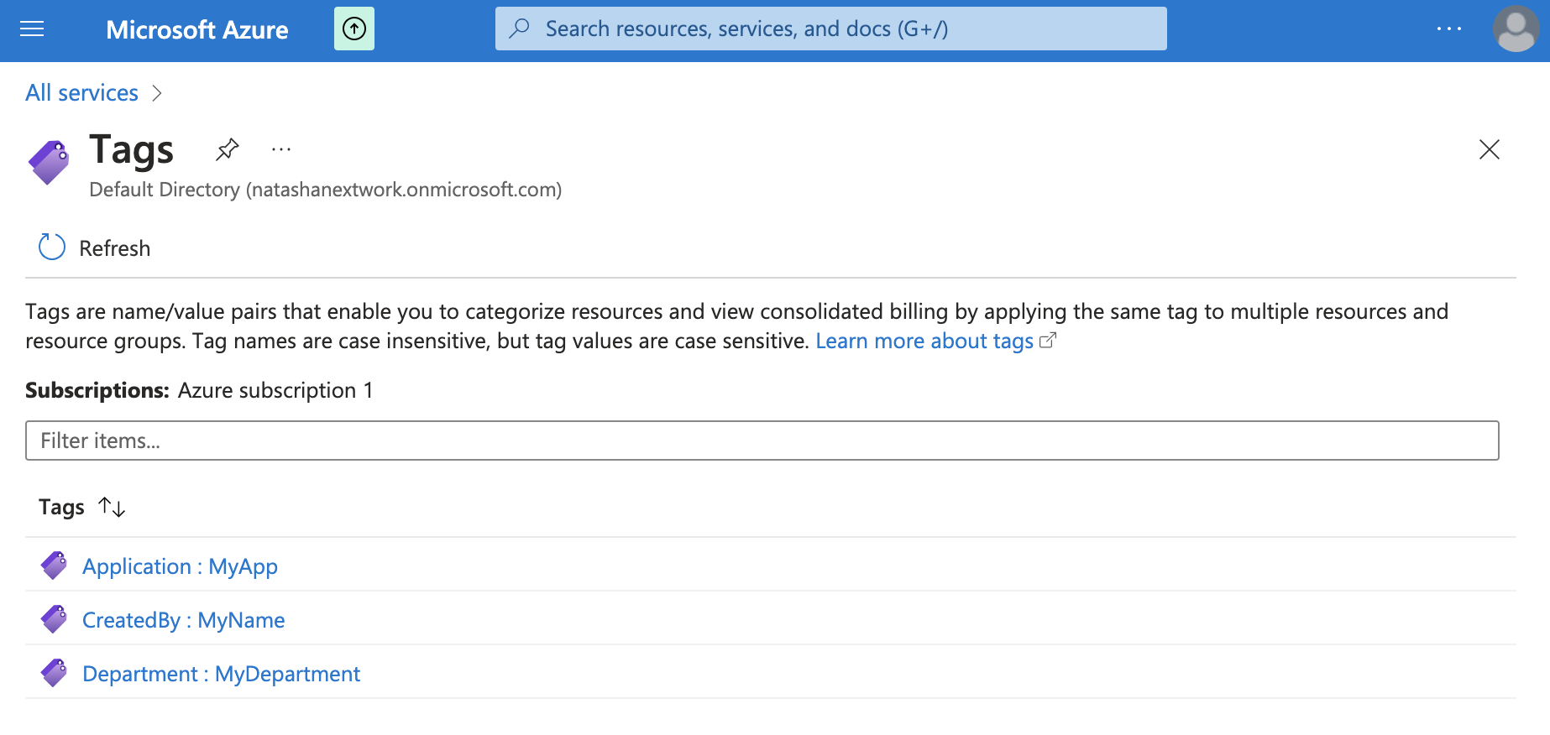The height and width of the screenshot is (735, 1550).
Task: Open Learn more about tags link
Action: point(924,341)
